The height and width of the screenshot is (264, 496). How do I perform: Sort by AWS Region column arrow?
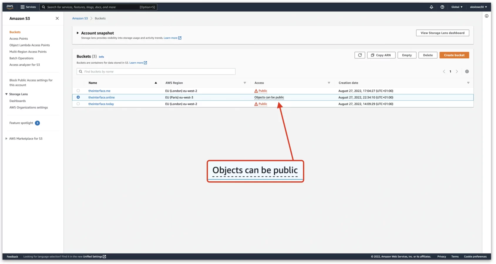coord(245,83)
